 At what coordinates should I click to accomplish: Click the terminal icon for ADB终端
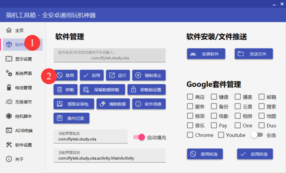point(9,130)
